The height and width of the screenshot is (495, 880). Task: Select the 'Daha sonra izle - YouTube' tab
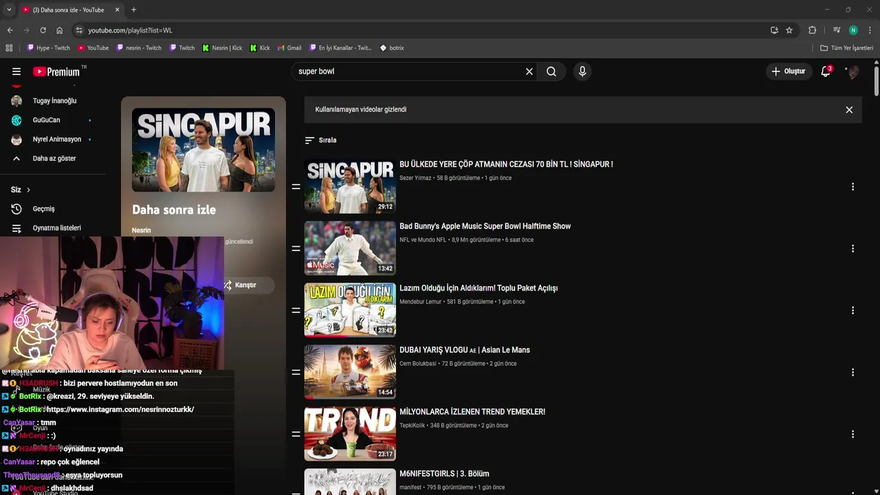point(67,10)
